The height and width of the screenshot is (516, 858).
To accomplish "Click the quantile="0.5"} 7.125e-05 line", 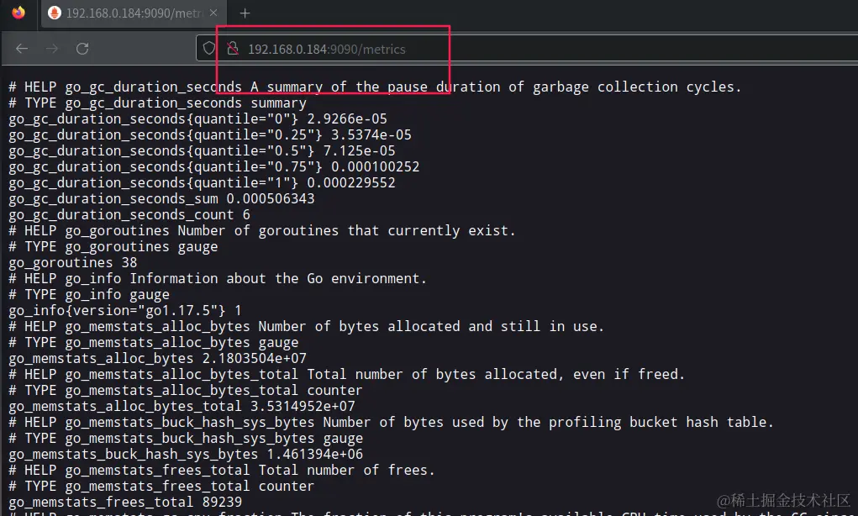I will [202, 150].
